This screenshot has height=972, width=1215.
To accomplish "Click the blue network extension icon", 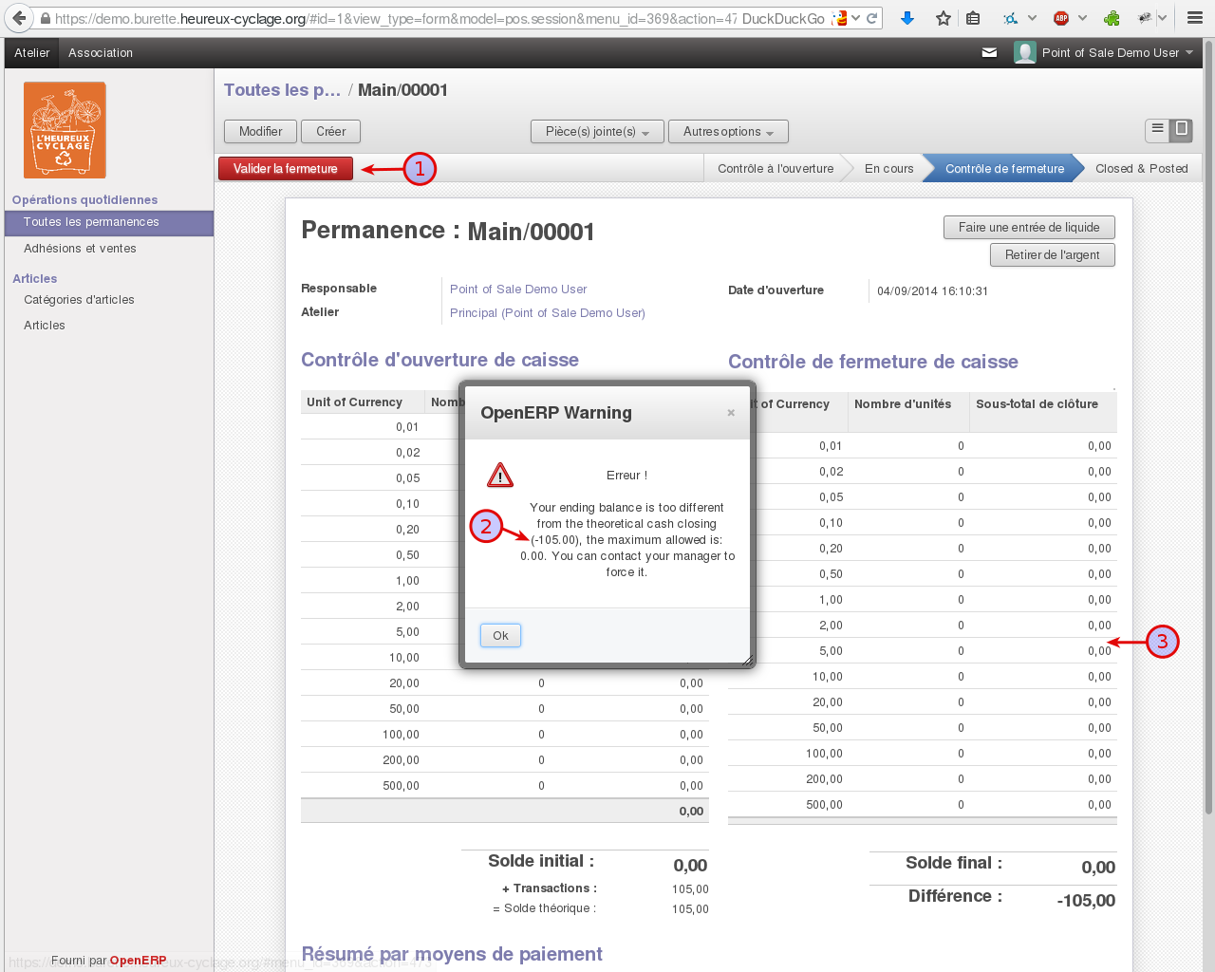I will (1010, 18).
